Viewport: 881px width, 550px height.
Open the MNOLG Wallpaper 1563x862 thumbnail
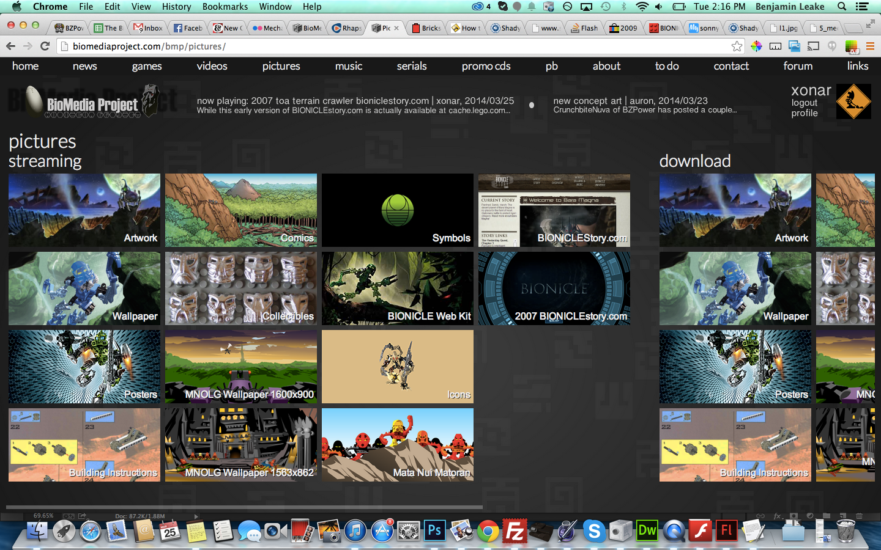241,445
